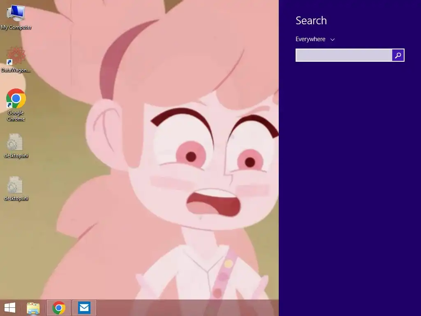
Task: Click the Search heading text
Action: (x=311, y=21)
